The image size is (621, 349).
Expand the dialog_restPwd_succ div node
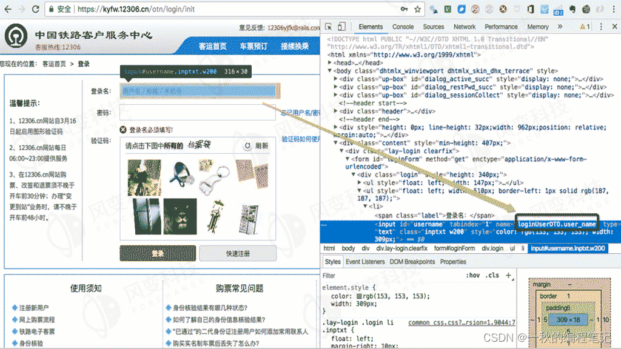click(x=335, y=87)
